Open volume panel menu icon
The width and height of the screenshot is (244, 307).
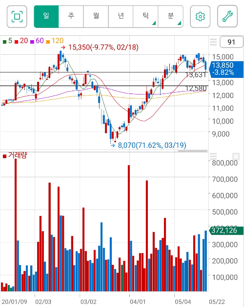click(x=213, y=156)
